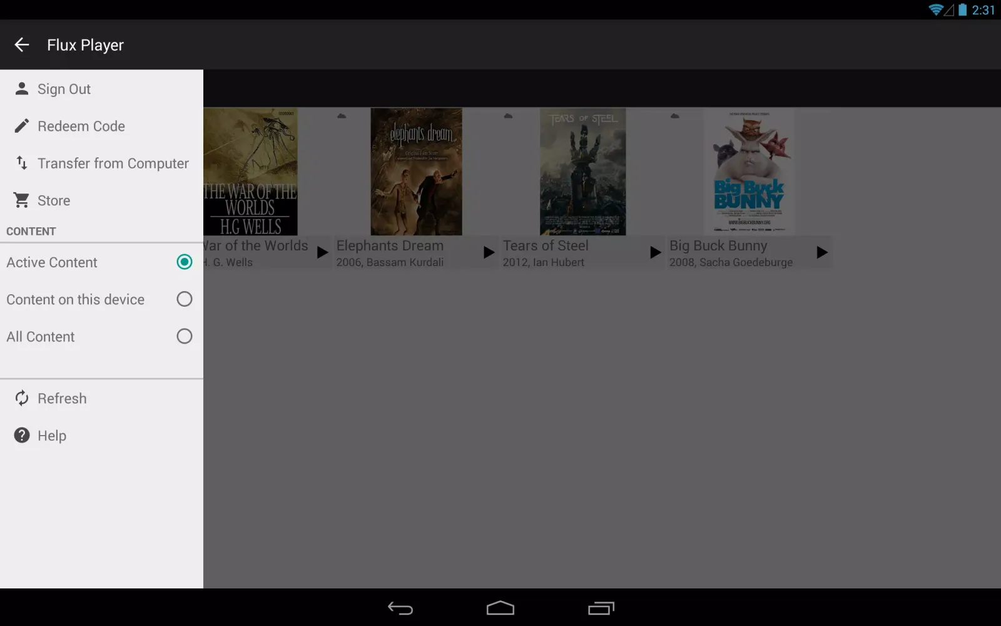Viewport: 1001px width, 626px height.
Task: Open Big Buck Bunny poster thumbnail
Action: [x=749, y=172]
